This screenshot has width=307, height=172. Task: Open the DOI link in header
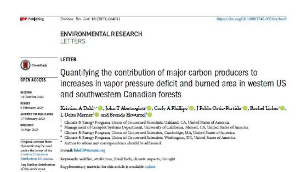pos(251,19)
